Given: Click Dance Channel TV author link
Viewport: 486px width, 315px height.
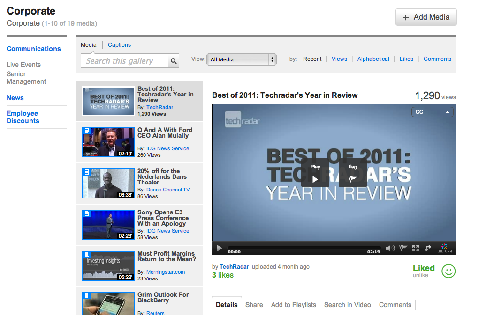Looking at the screenshot, I should (x=168, y=190).
